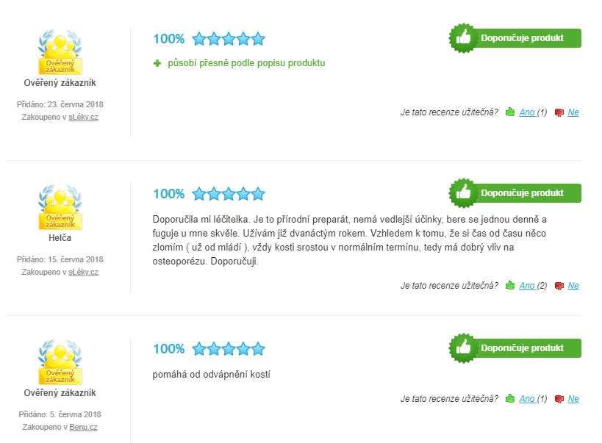Vote 'Ano (2)' on Helča's review
Image resolution: width=602 pixels, height=443 pixels.
(x=533, y=286)
